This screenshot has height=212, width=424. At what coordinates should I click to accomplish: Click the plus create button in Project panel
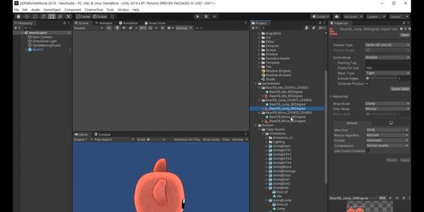(254, 28)
